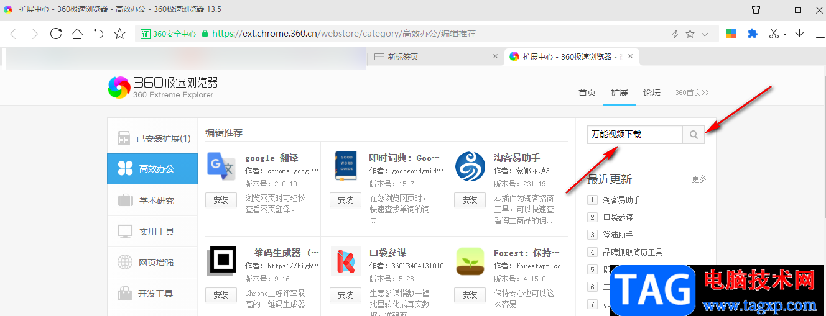The width and height of the screenshot is (826, 316).
Task: Close the 新标签页 tab
Action: [x=495, y=56]
